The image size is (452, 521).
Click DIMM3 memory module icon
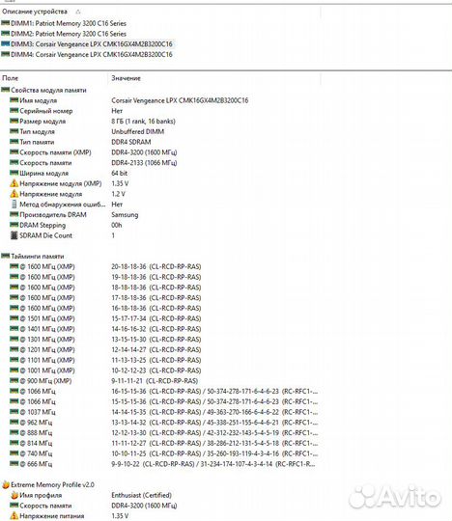pos(6,43)
